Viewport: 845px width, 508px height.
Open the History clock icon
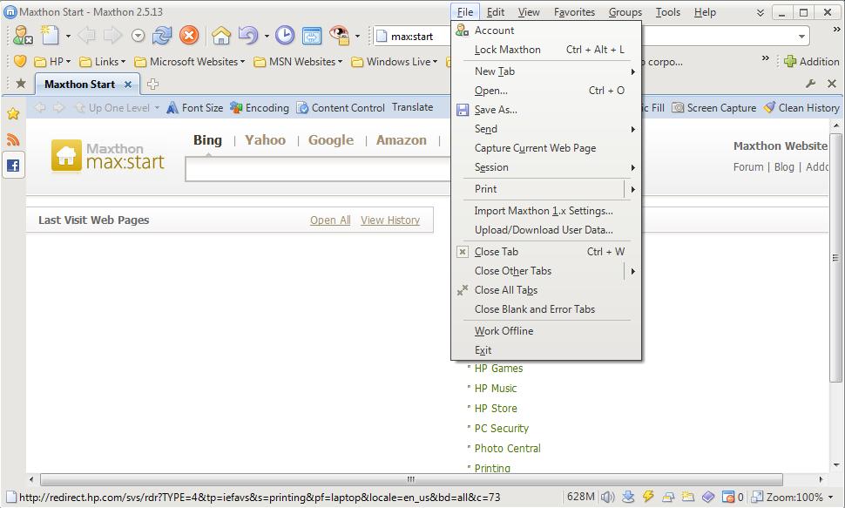coord(285,36)
